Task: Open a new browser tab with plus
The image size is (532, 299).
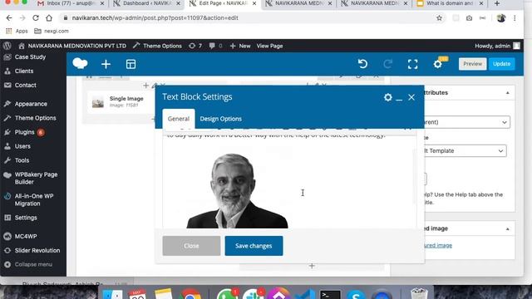Action: tap(497, 3)
